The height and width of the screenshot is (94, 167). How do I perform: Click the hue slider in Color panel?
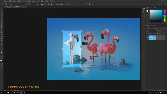[x=165, y=16]
